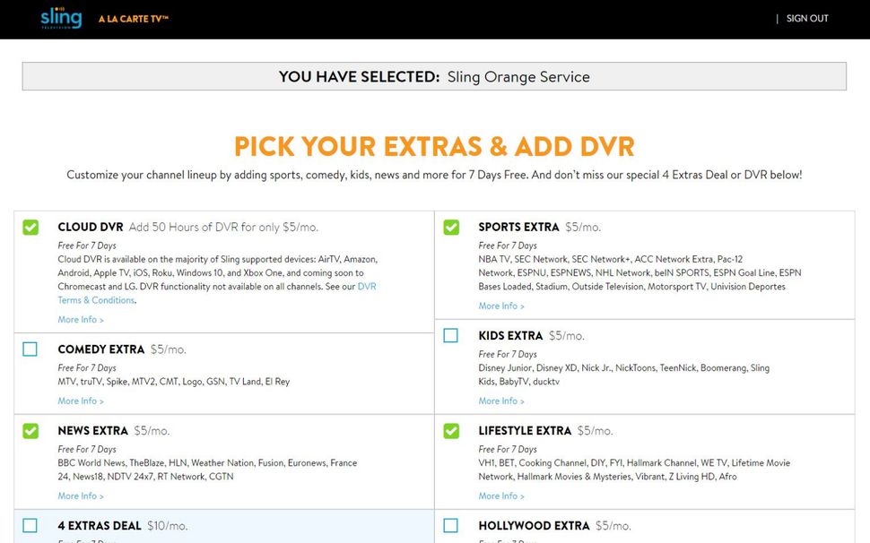
Task: Click the 4 EXTRAS DEAL title
Action: (100, 526)
